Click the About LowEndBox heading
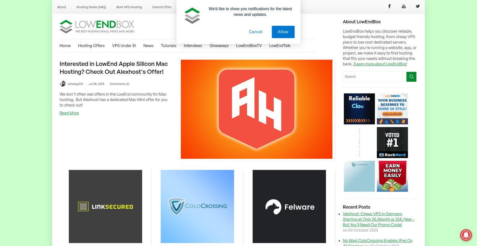The height and width of the screenshot is (246, 477). coord(362,22)
